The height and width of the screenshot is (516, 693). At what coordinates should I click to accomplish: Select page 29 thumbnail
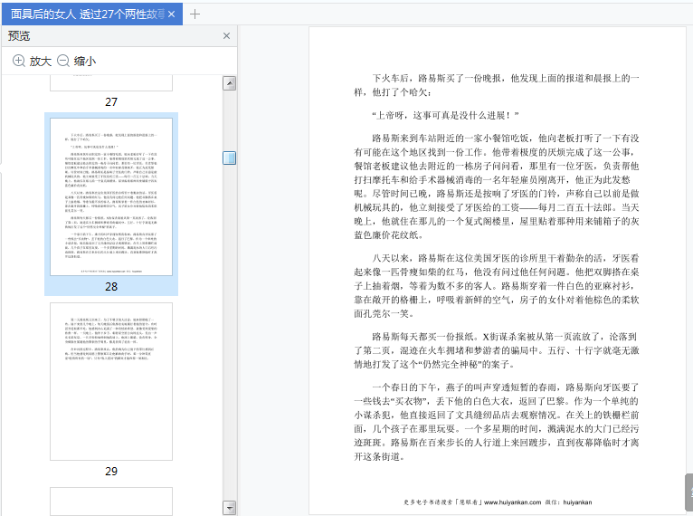tap(111, 381)
